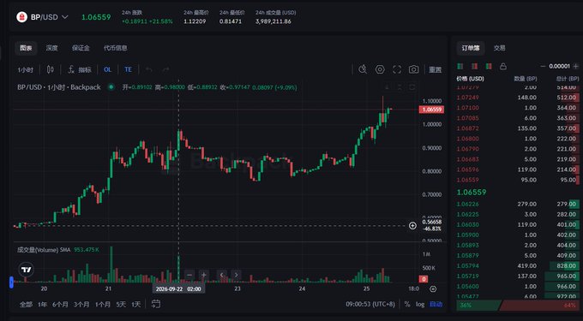Click the undo arrow icon

148,69
